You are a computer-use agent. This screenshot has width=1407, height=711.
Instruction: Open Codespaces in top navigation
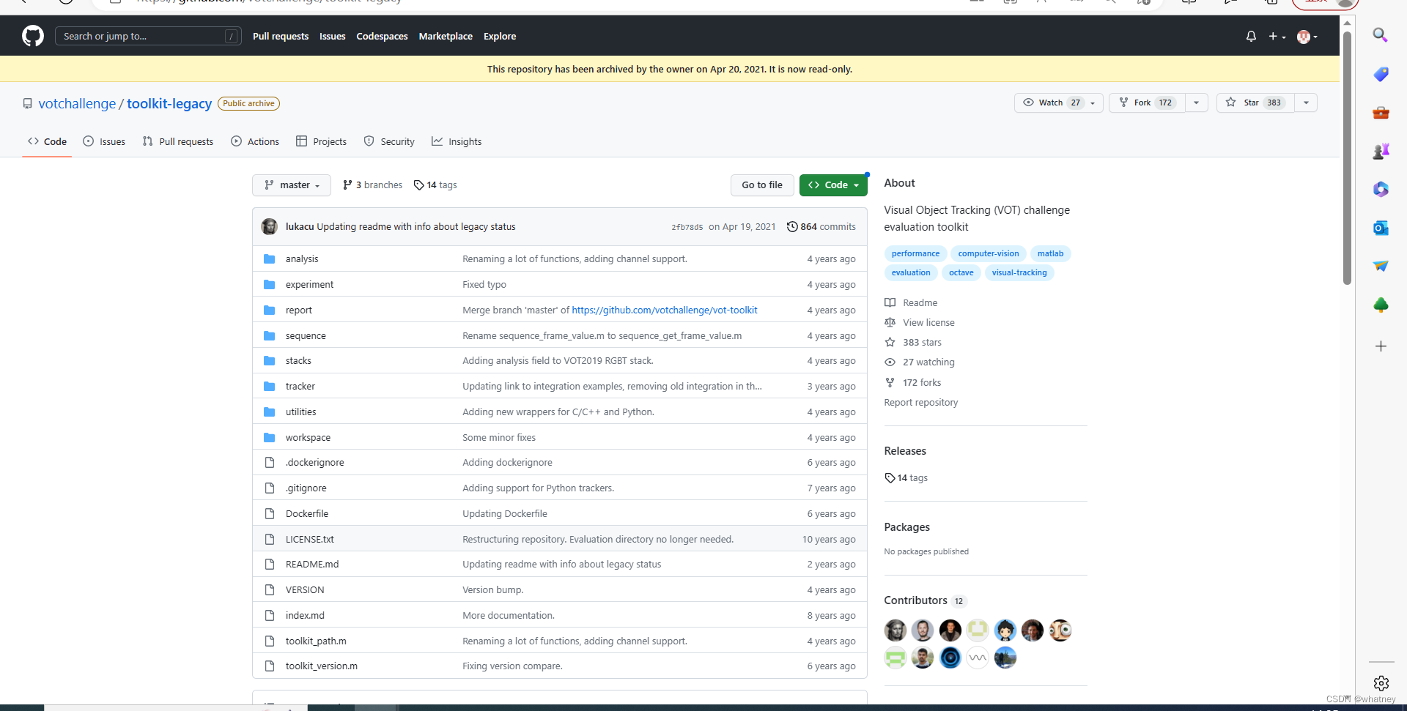point(382,36)
